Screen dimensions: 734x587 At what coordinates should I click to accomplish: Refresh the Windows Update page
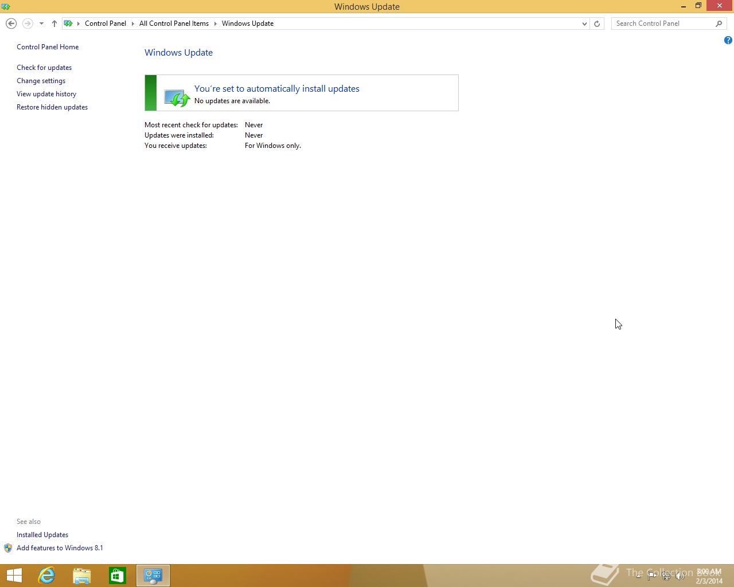point(597,24)
